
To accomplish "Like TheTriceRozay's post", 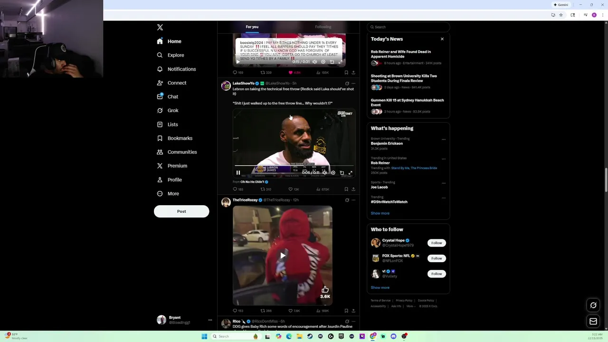I will pos(294,311).
